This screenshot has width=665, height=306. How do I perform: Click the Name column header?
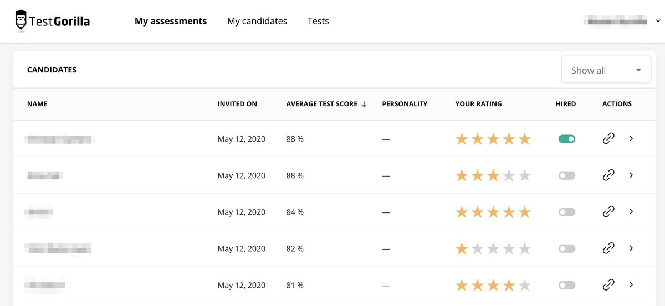point(37,104)
